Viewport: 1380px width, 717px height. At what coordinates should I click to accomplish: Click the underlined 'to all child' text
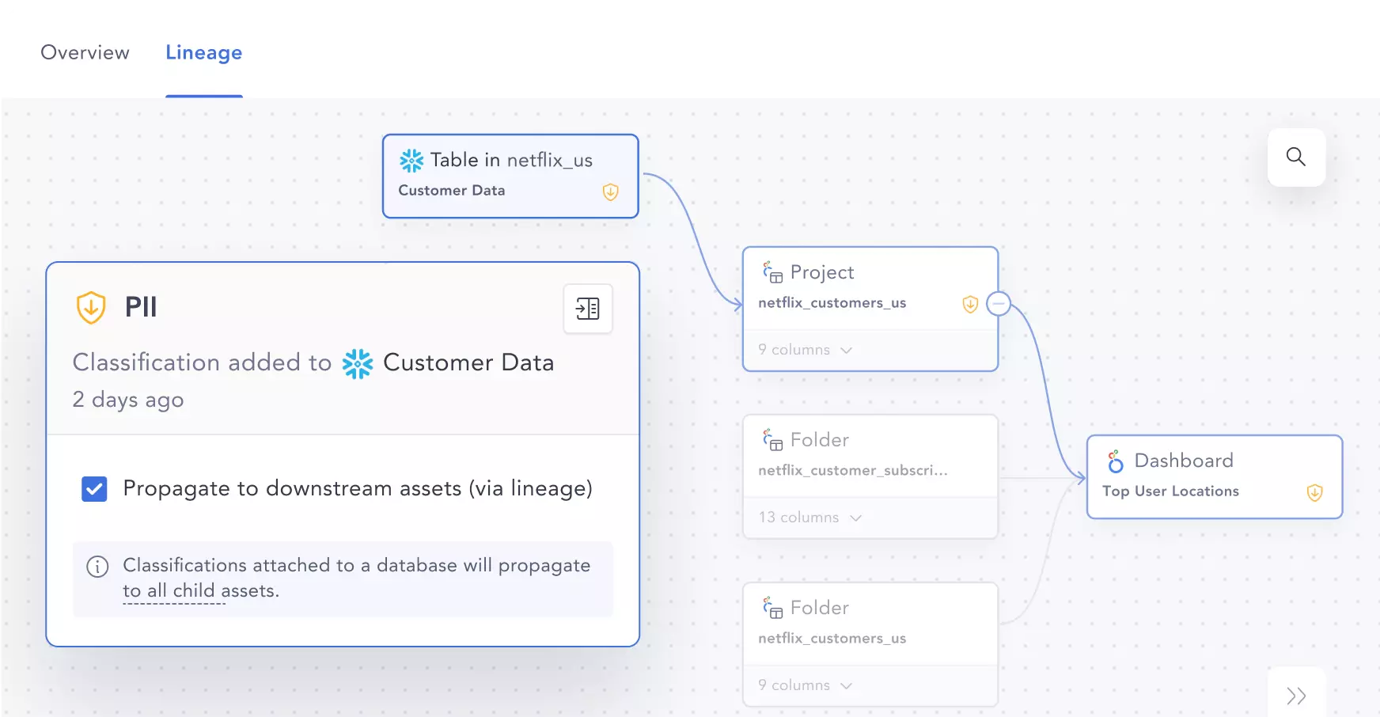point(169,590)
